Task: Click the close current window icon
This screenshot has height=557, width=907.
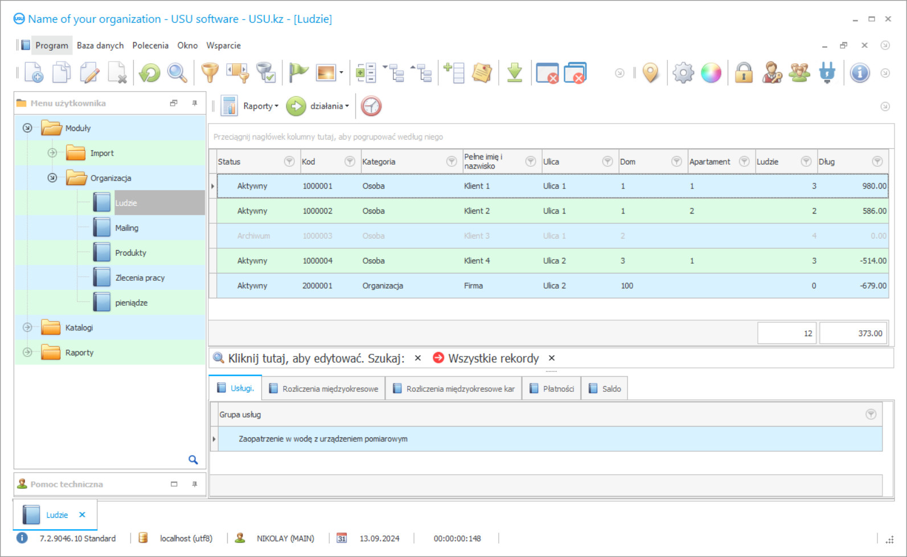Action: coord(547,73)
